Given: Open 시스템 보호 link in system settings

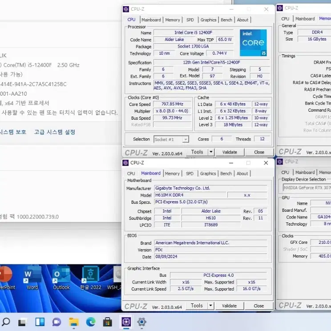Looking at the screenshot, I should click(13, 132).
